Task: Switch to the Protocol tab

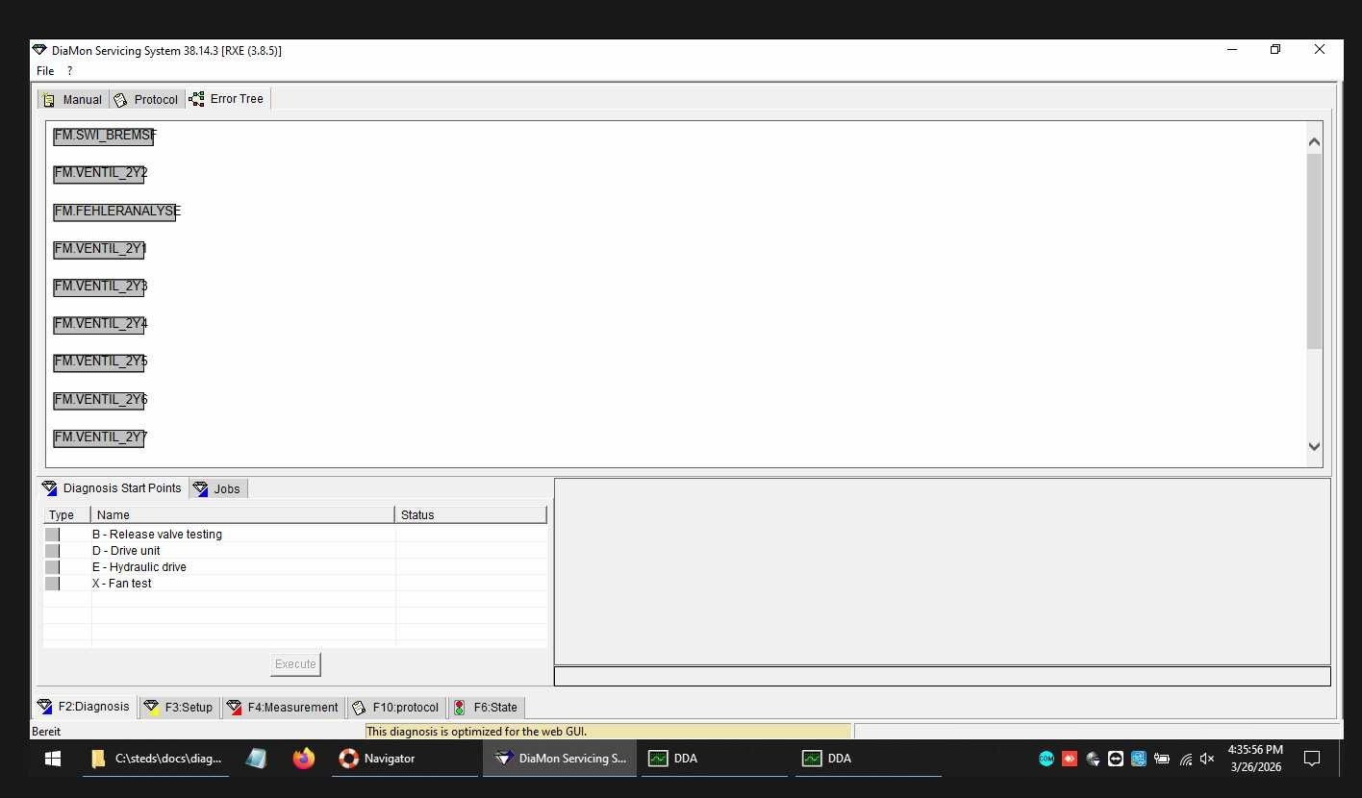Action: pos(146,99)
